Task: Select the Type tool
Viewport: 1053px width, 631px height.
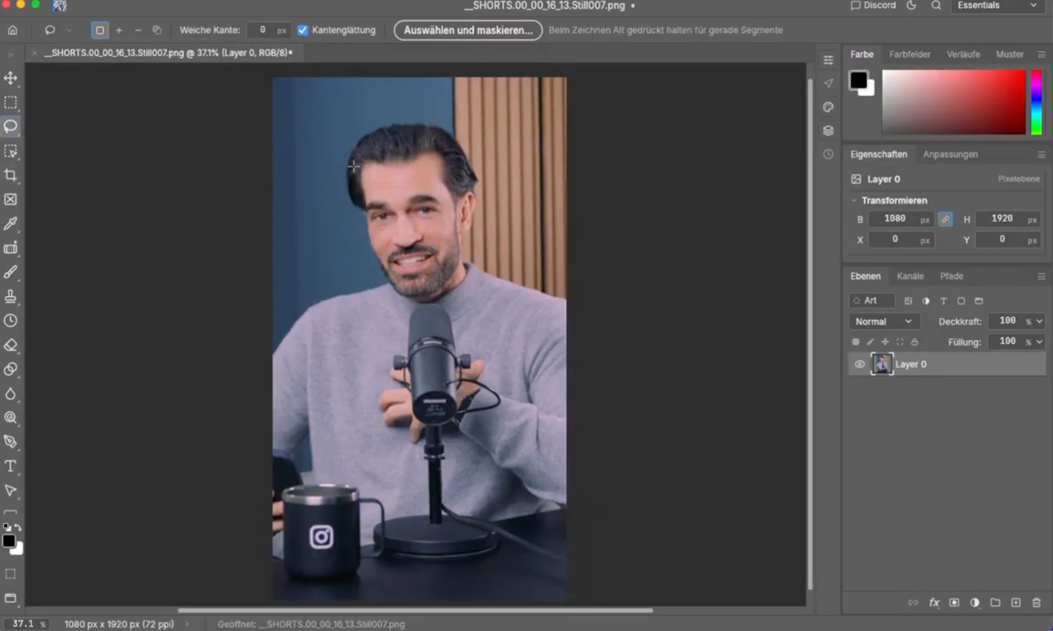Action: [x=11, y=466]
